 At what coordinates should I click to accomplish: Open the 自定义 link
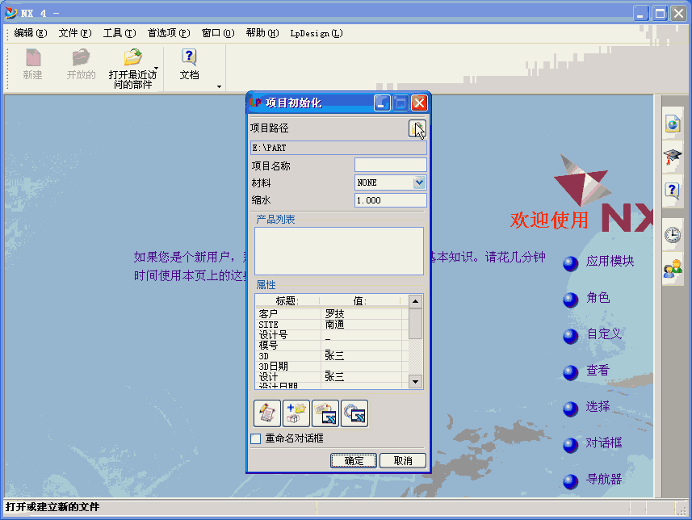point(604,333)
